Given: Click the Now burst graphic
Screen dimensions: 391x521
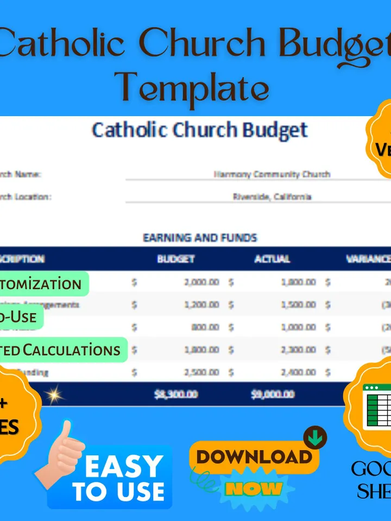Looking at the screenshot, I should [254, 489].
